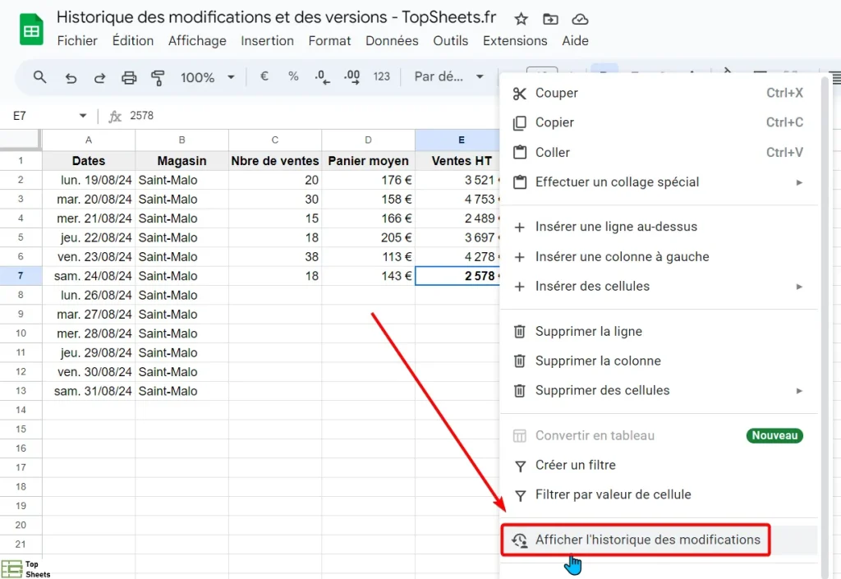The height and width of the screenshot is (579, 841).
Task: Undo the last action
Action: pyautogui.click(x=71, y=78)
